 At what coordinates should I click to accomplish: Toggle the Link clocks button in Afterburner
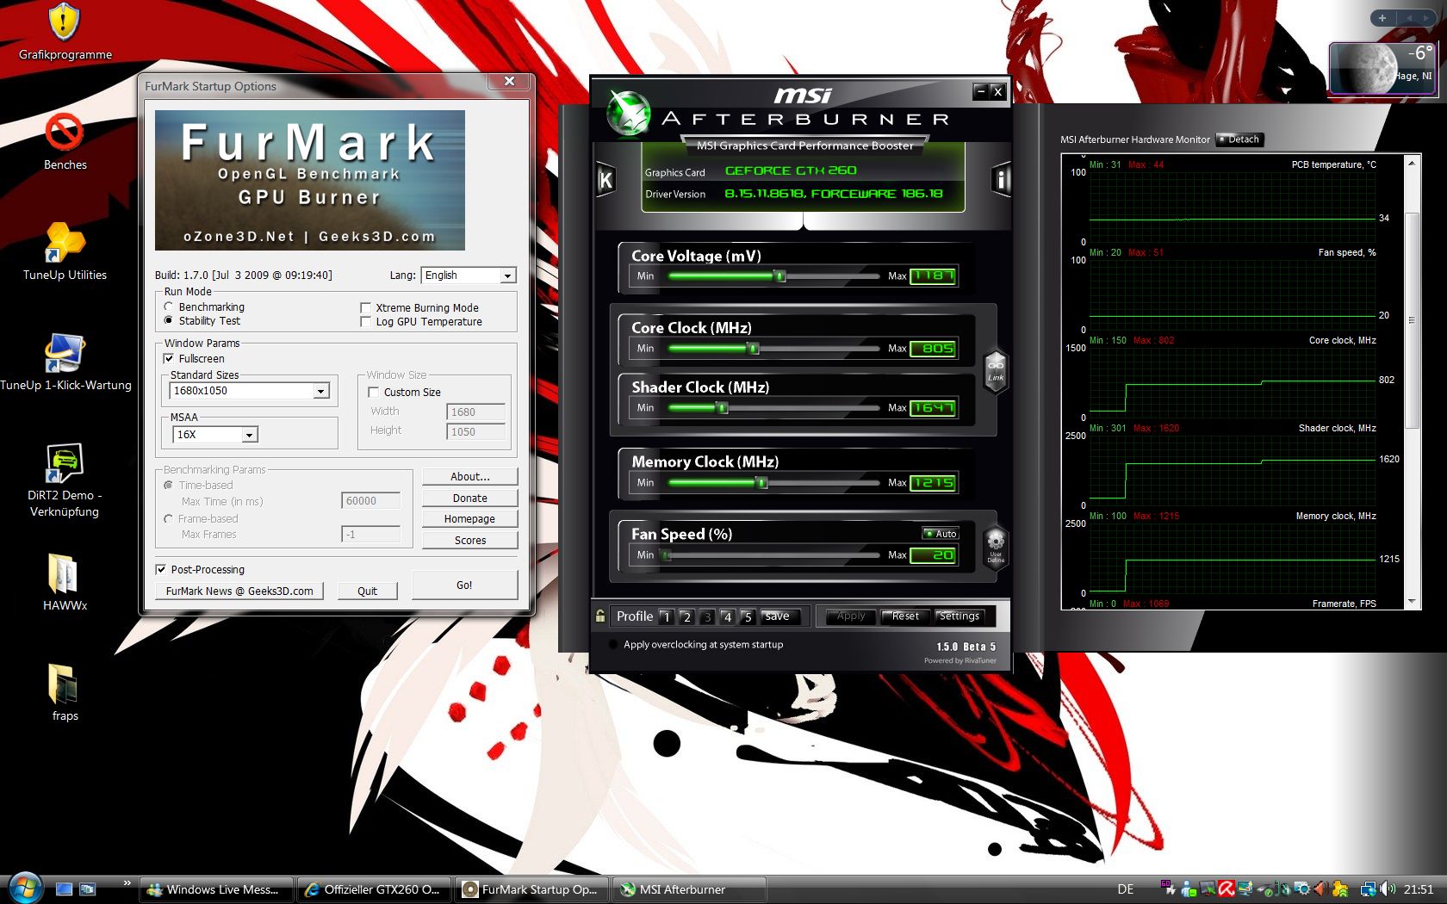coord(996,371)
